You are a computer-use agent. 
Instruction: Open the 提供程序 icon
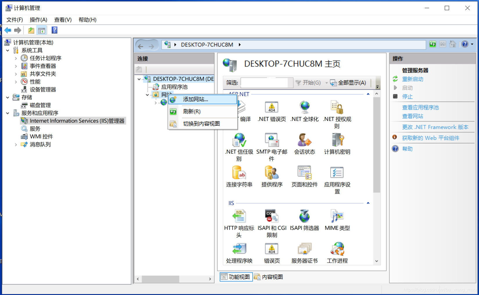point(272,172)
